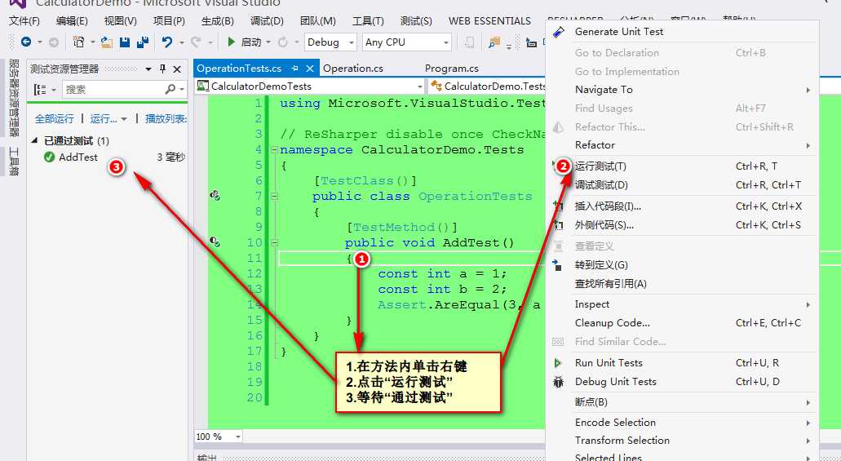
Task: Click the refresh icon after 启动
Action: (x=282, y=42)
